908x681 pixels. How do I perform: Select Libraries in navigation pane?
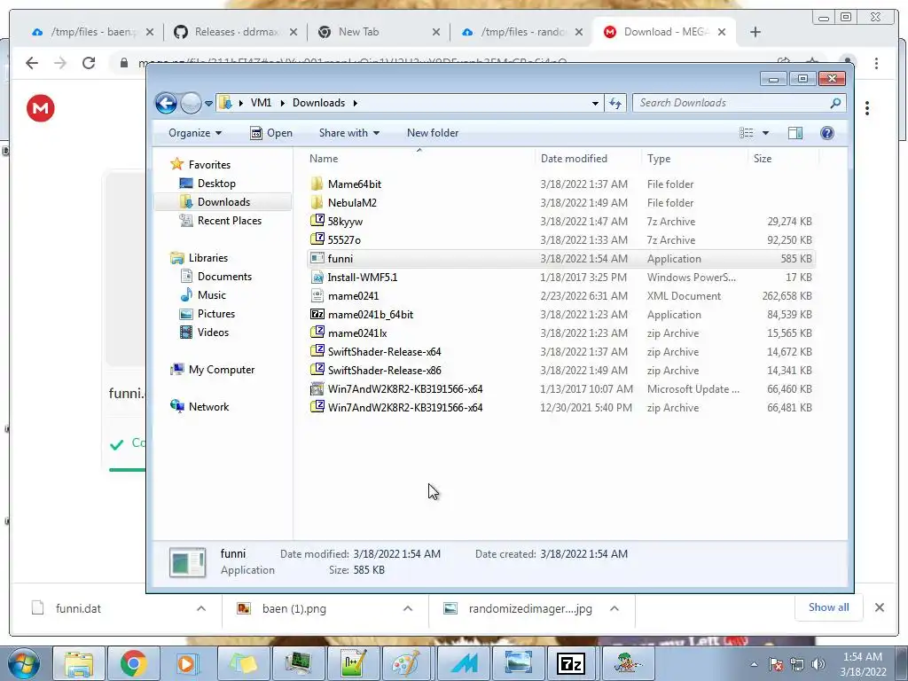click(x=200, y=258)
